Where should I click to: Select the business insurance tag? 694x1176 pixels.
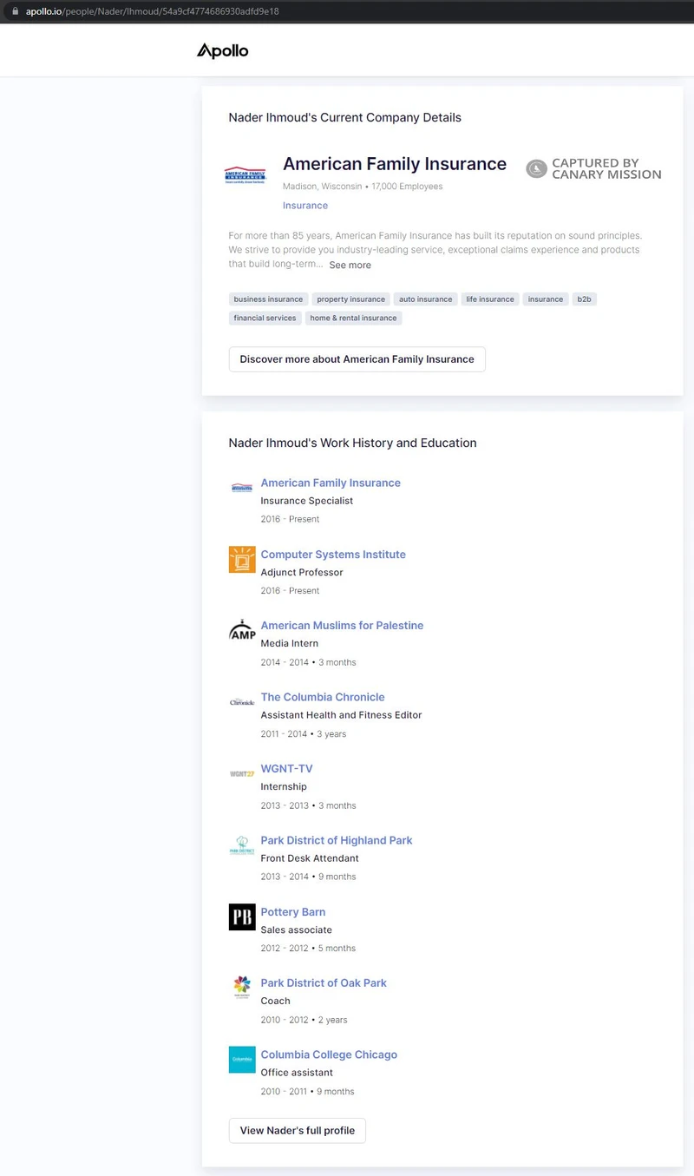(x=269, y=299)
